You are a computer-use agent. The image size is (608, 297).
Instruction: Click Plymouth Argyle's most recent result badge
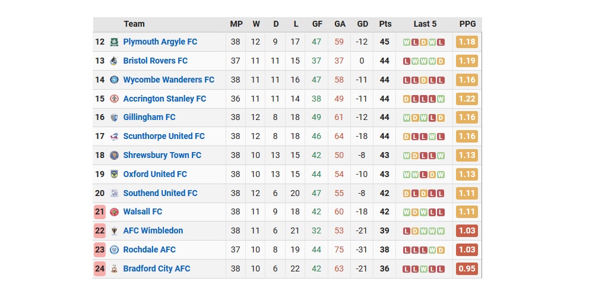pos(441,42)
